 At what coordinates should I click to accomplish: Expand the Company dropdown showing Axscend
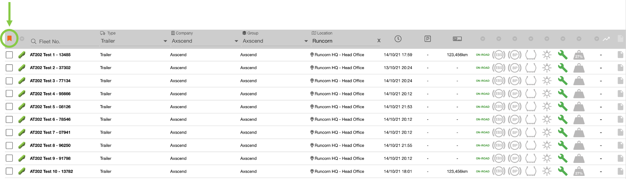pyautogui.click(x=204, y=41)
